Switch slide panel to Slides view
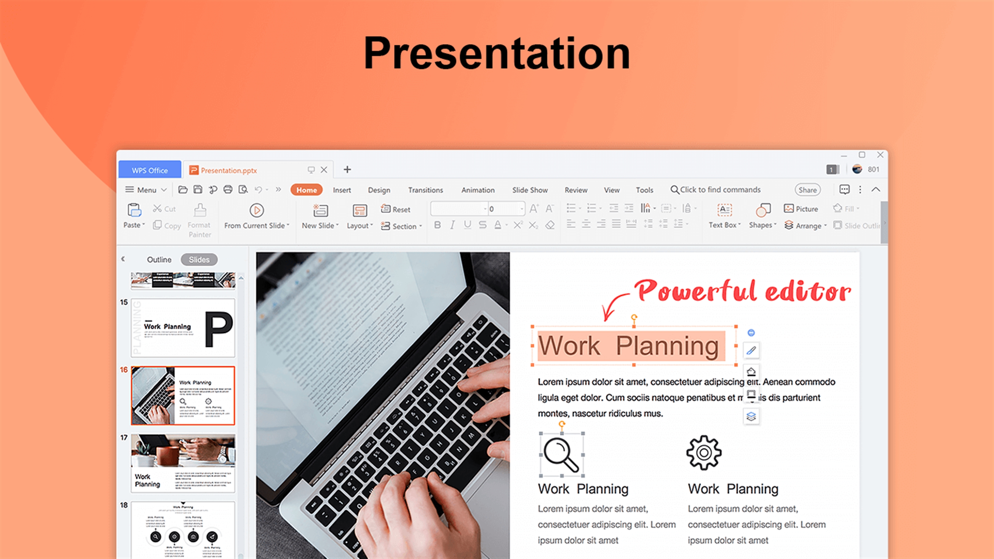Image resolution: width=994 pixels, height=559 pixels. pyautogui.click(x=199, y=260)
